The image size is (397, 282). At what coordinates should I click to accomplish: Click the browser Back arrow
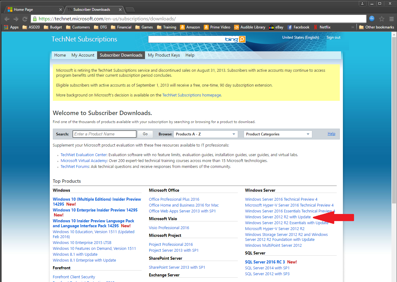pyautogui.click(x=7, y=19)
